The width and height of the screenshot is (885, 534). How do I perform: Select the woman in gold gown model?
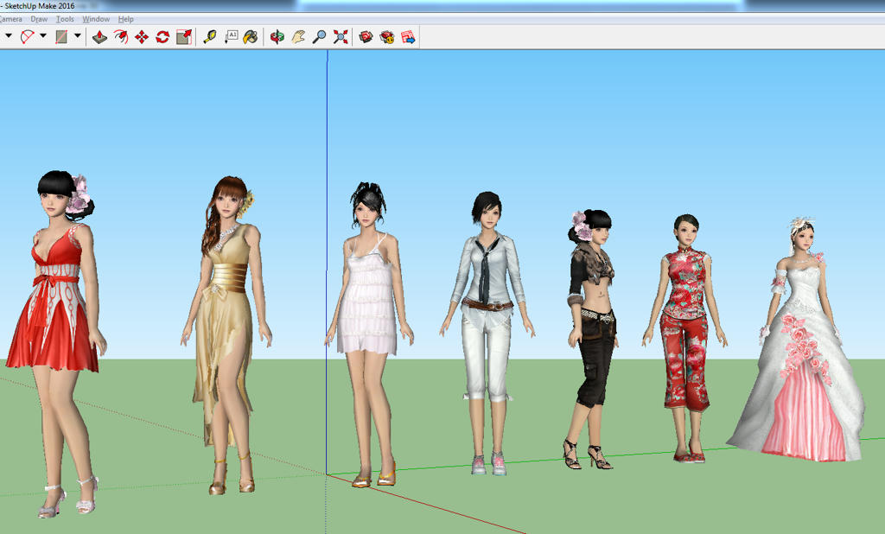226,336
